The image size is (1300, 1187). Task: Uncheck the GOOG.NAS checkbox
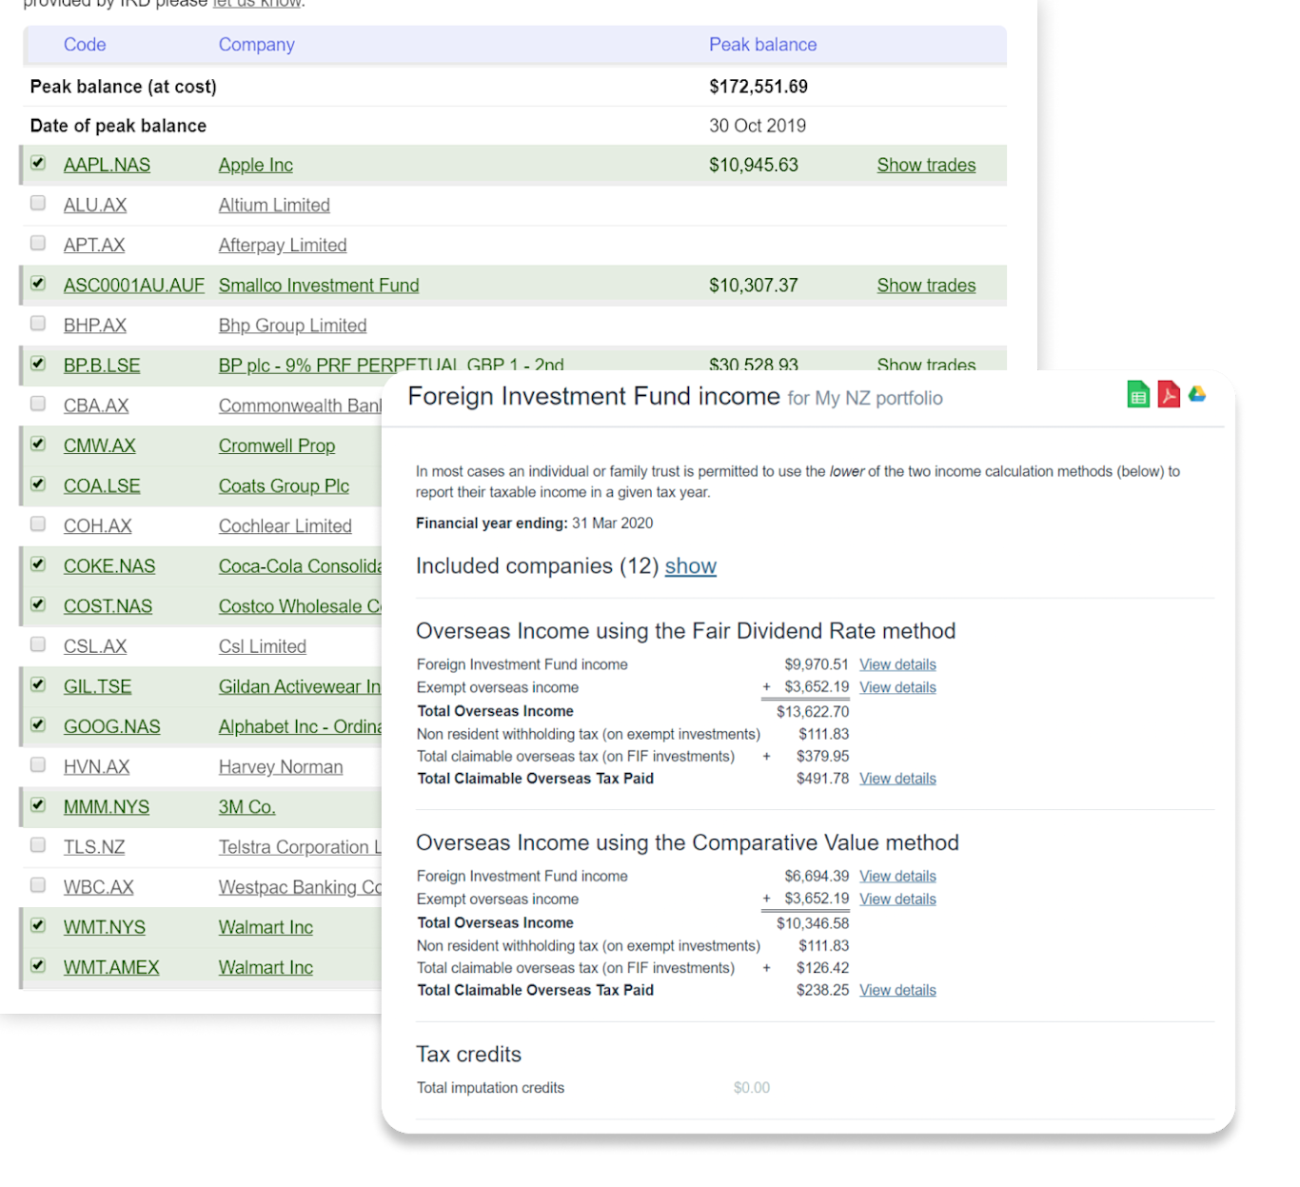[x=38, y=724]
